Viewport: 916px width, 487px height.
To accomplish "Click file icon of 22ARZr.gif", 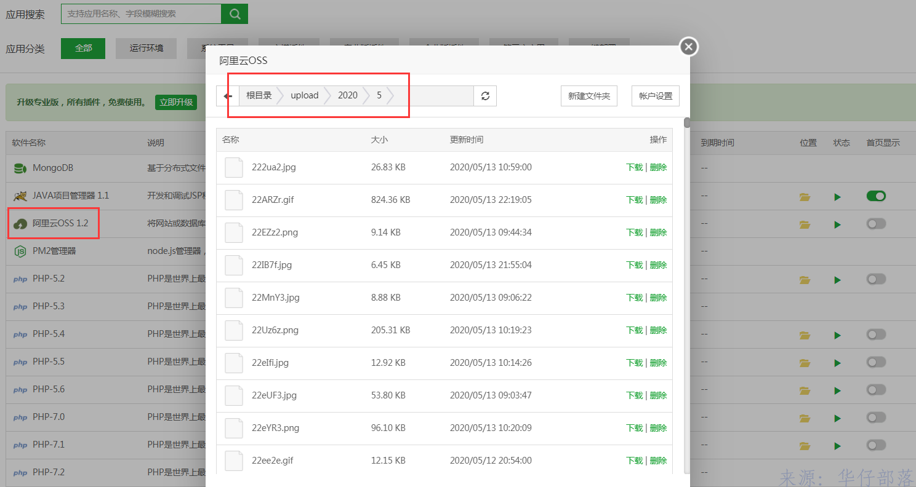I will click(234, 200).
